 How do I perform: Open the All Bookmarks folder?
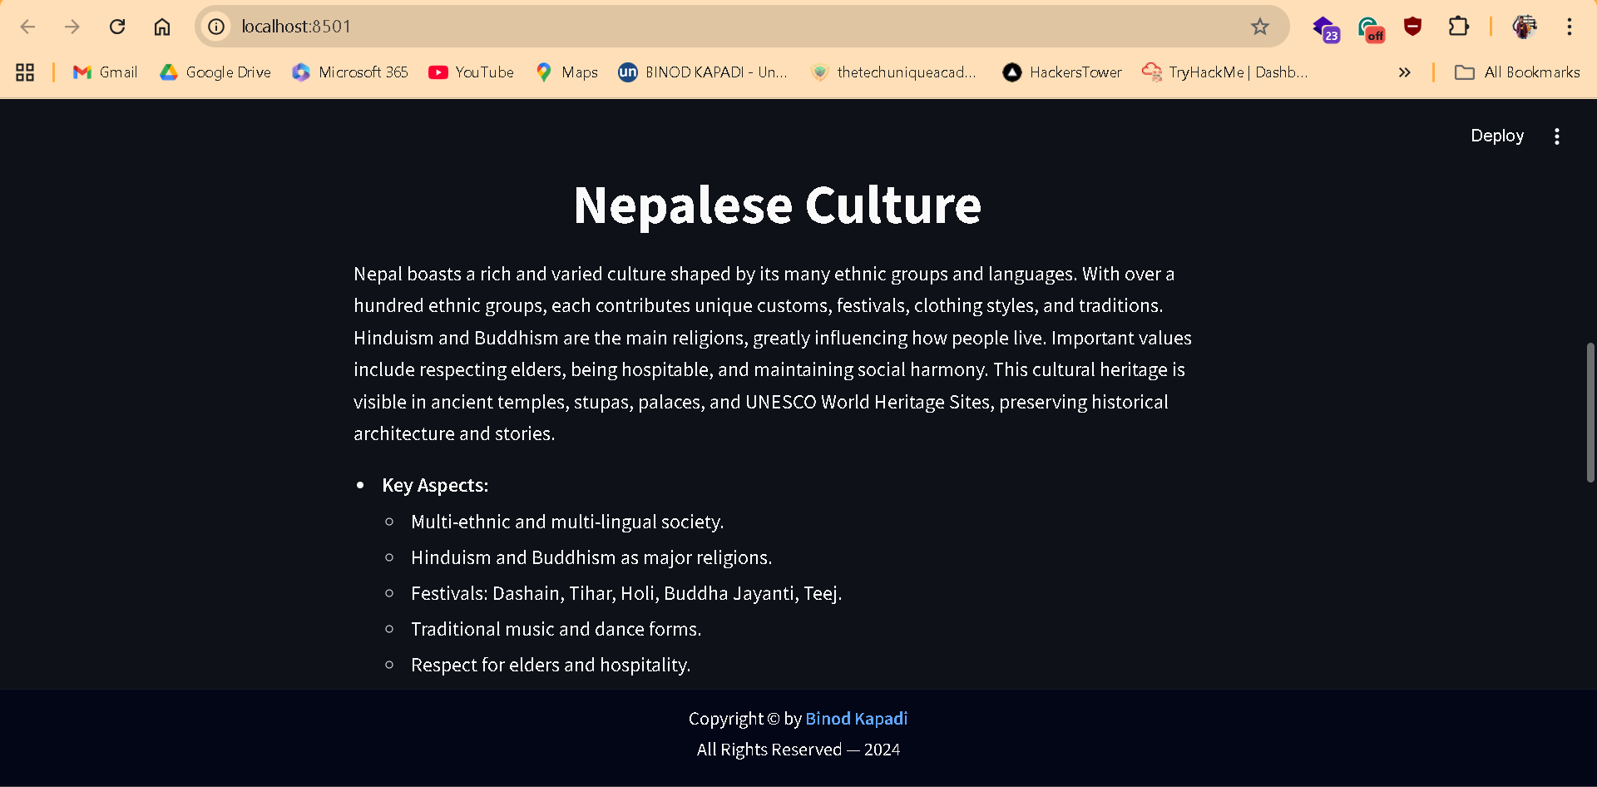click(x=1517, y=72)
